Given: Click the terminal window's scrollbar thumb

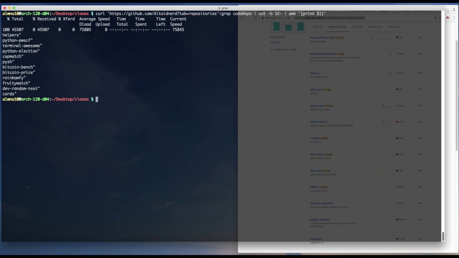Looking at the screenshot, I should (x=443, y=236).
